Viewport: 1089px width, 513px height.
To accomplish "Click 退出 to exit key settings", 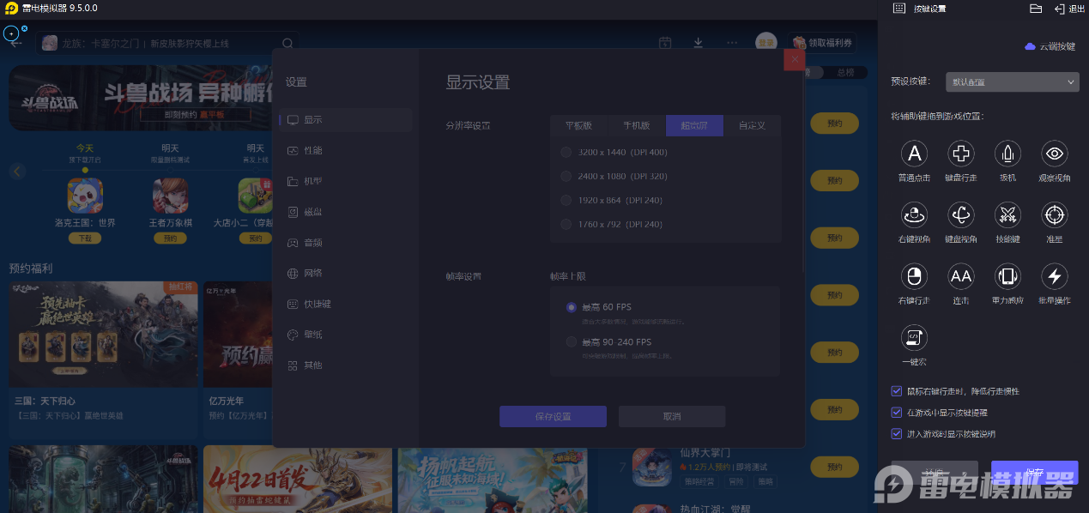I will [x=1069, y=9].
